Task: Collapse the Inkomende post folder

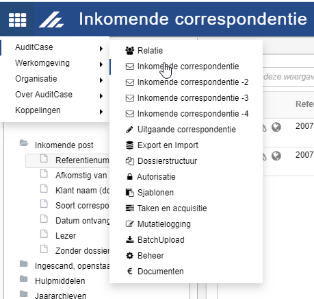Action: [24, 143]
